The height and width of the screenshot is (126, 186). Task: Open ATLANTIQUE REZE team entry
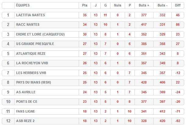[31, 54]
